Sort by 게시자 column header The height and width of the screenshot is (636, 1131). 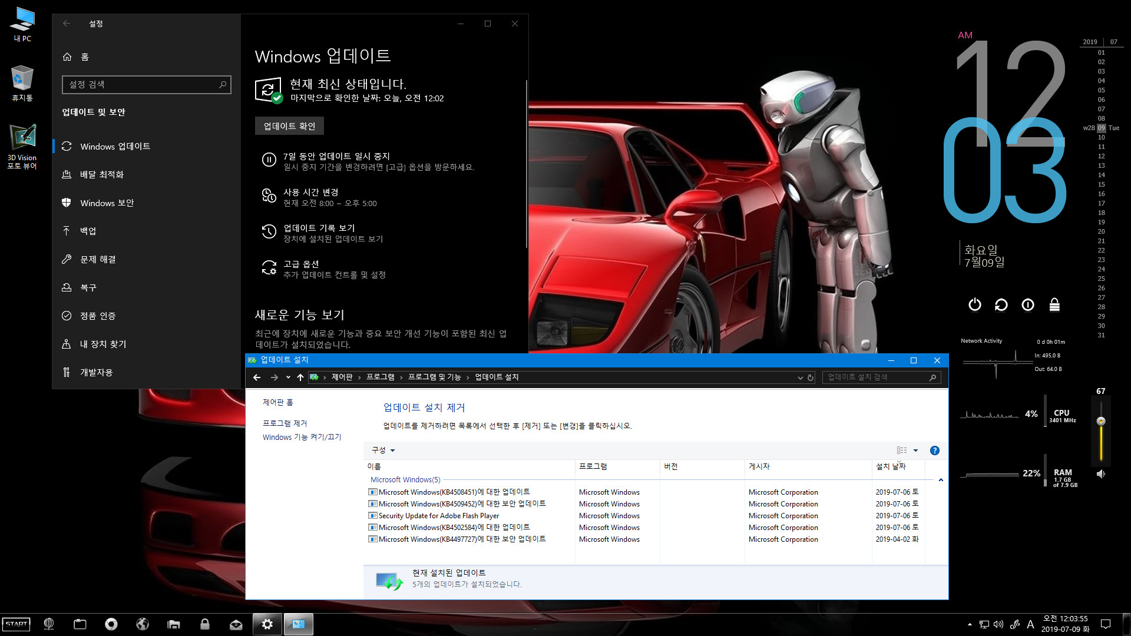click(x=808, y=466)
